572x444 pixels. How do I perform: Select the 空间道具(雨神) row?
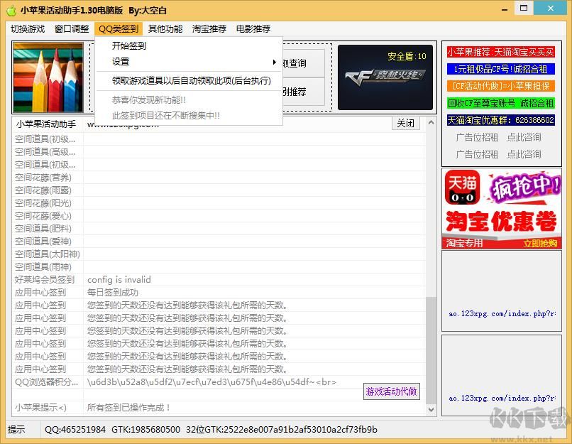pyautogui.click(x=219, y=267)
